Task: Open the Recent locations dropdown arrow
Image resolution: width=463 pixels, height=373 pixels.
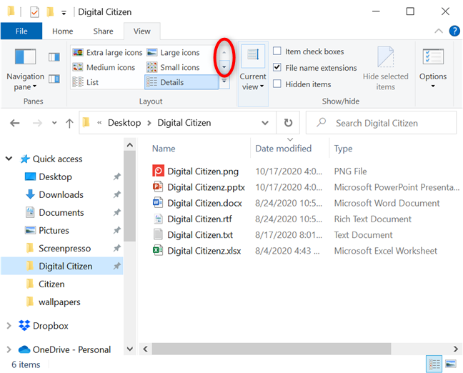Action: (x=54, y=123)
